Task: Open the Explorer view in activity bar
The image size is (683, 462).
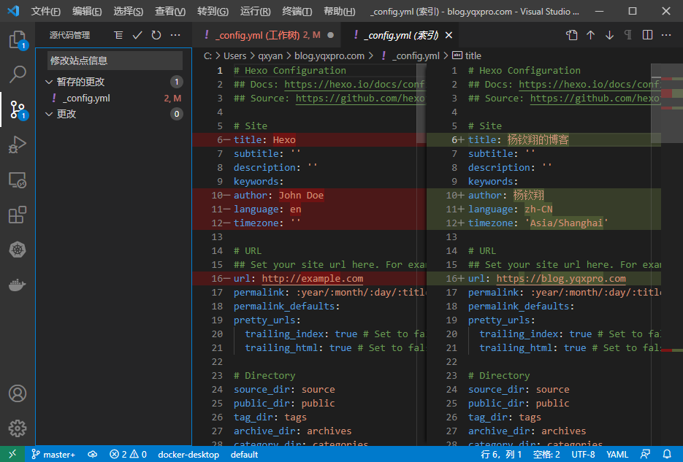Action: point(18,39)
